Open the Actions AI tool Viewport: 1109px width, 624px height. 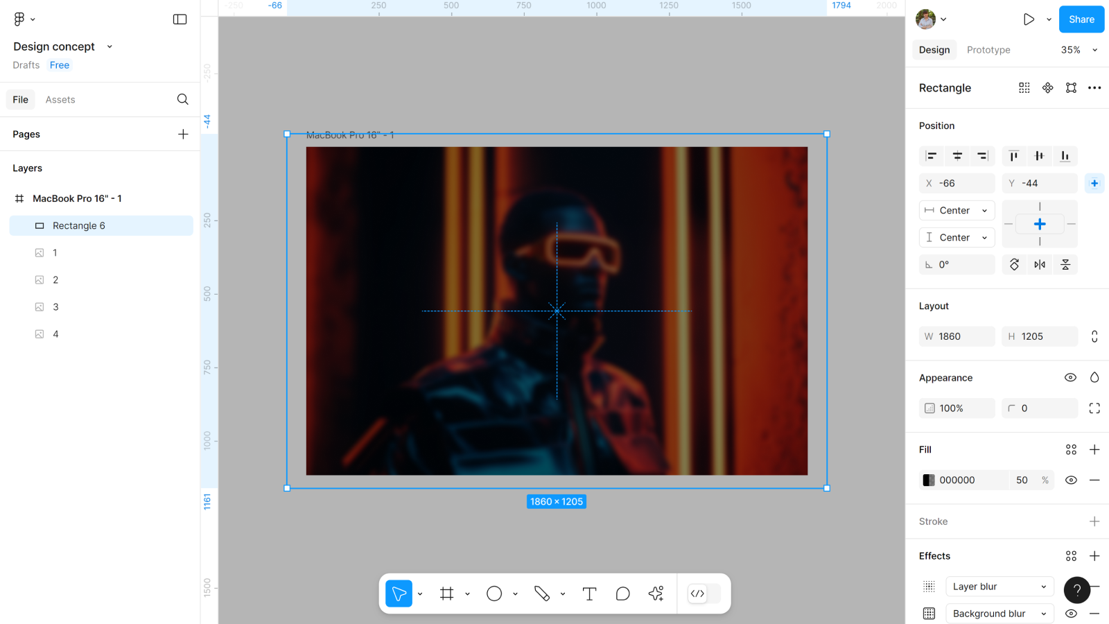coord(656,593)
